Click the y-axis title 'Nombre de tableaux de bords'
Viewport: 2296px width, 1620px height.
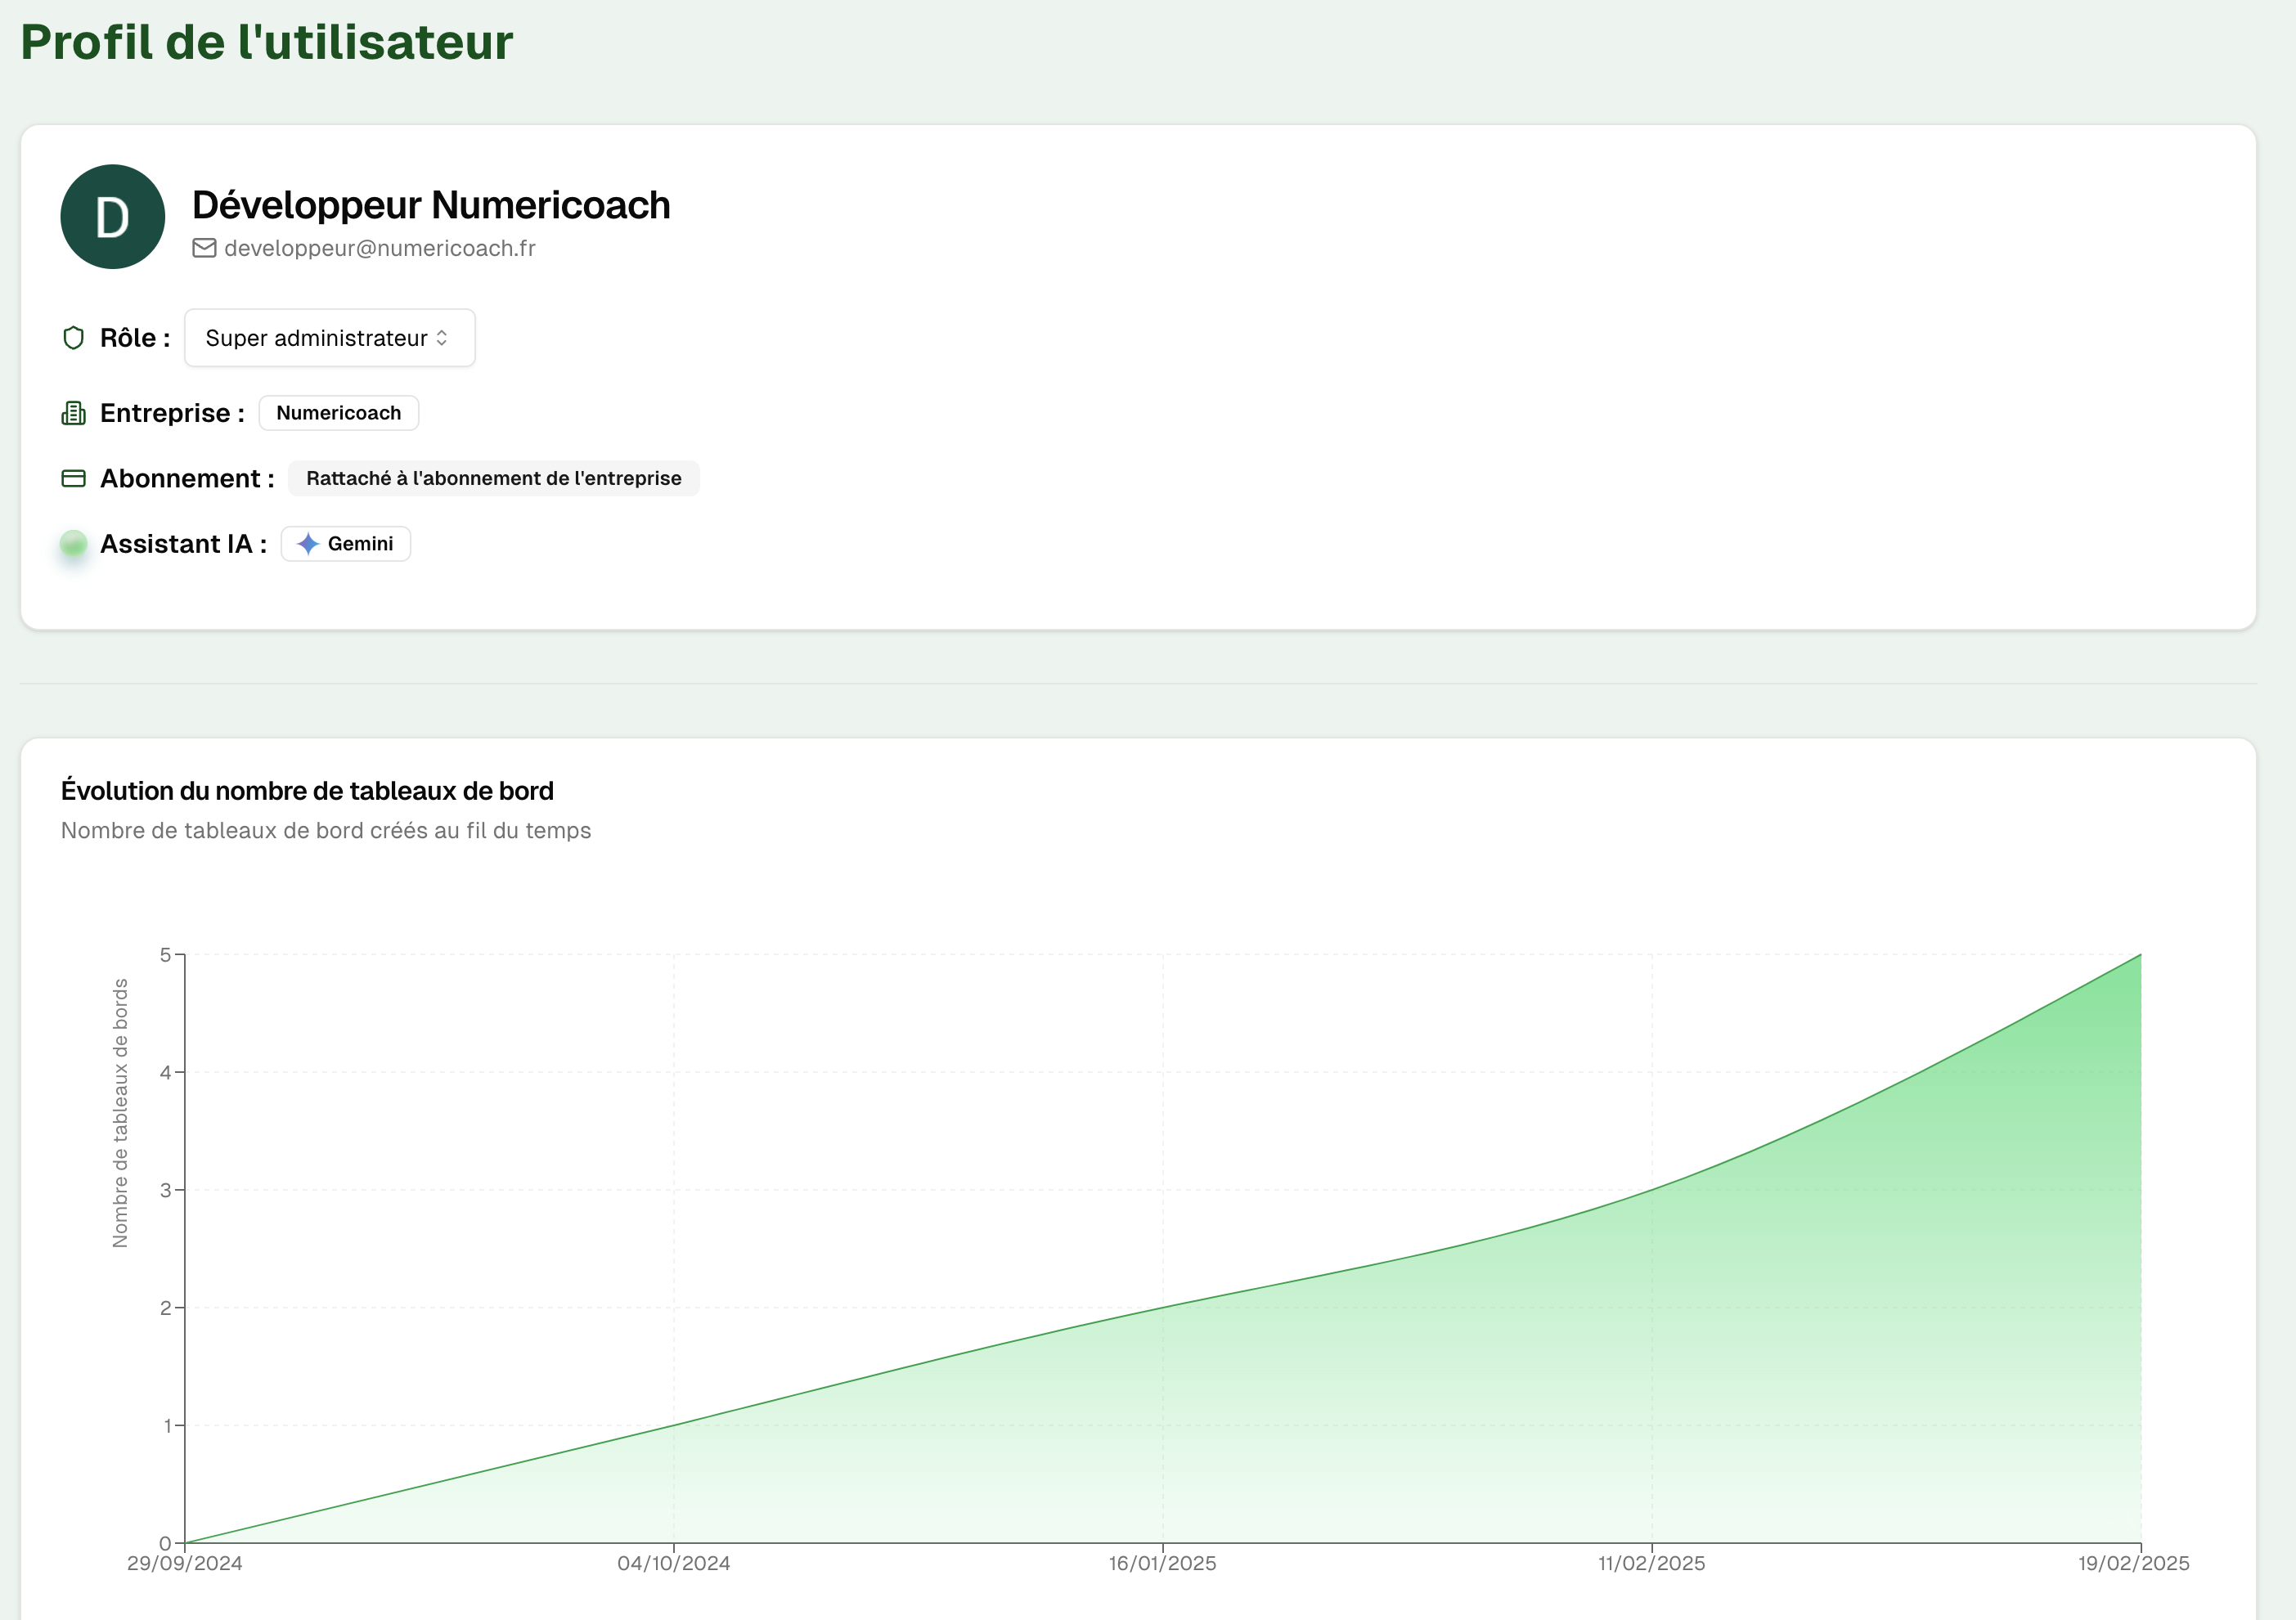click(120, 1113)
